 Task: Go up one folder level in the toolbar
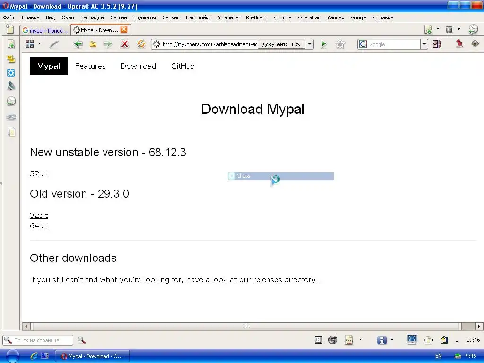[93, 44]
